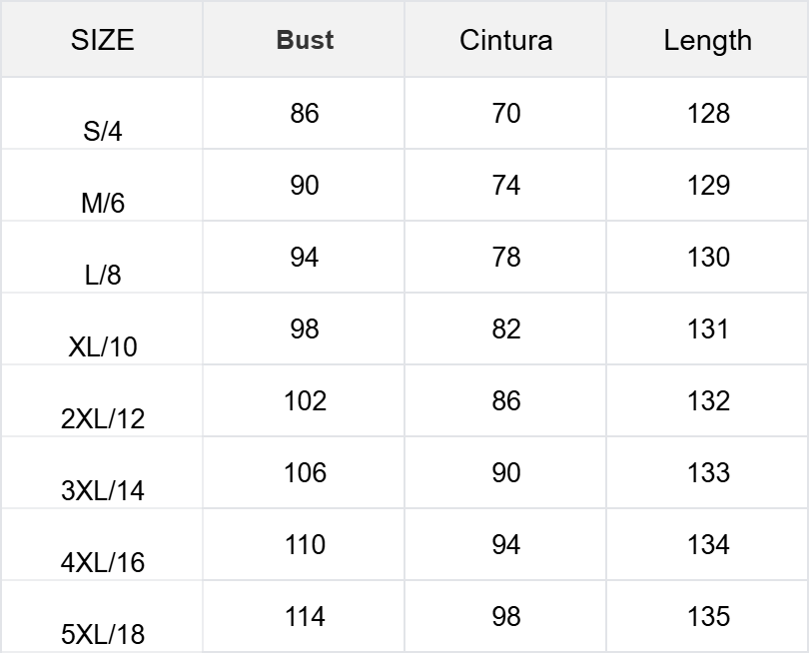Click bust value 114 for 5XL/18
The image size is (809, 653).
305,616
